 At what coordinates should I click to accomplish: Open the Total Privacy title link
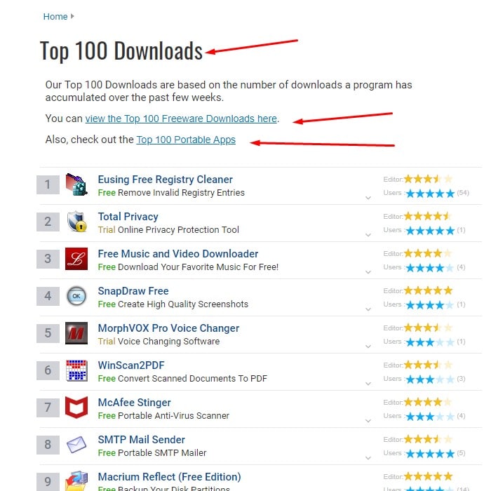128,217
